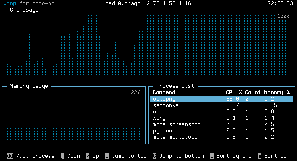Click the Command column header
This screenshot has height=161, width=297.
click(x=164, y=93)
